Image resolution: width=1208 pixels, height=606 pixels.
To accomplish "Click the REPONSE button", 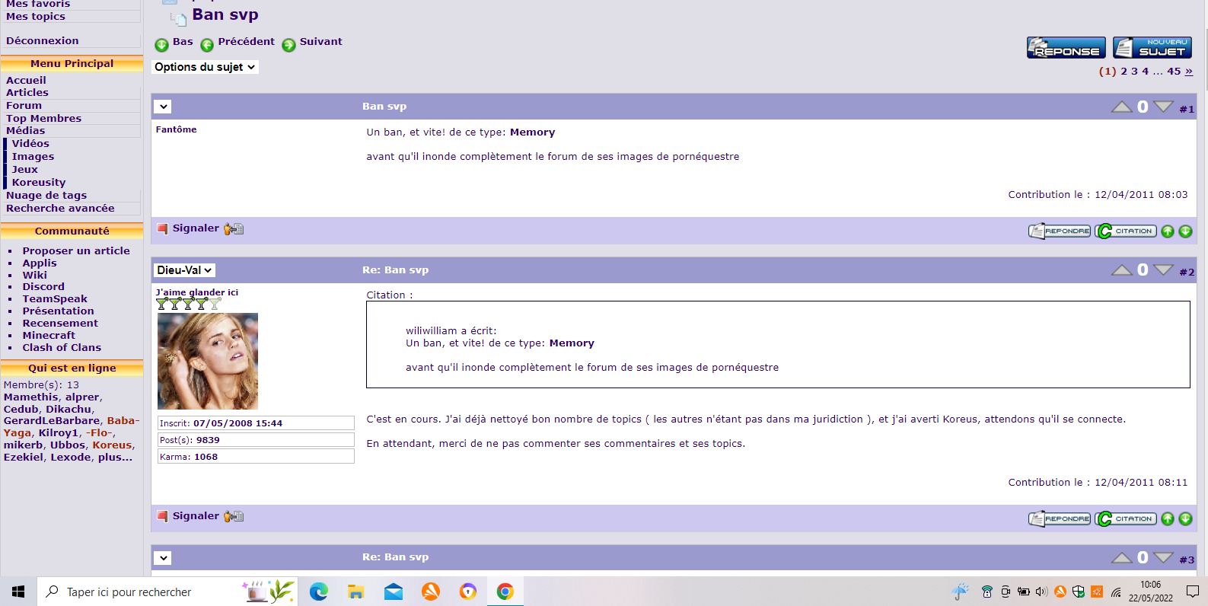I will pyautogui.click(x=1066, y=48).
